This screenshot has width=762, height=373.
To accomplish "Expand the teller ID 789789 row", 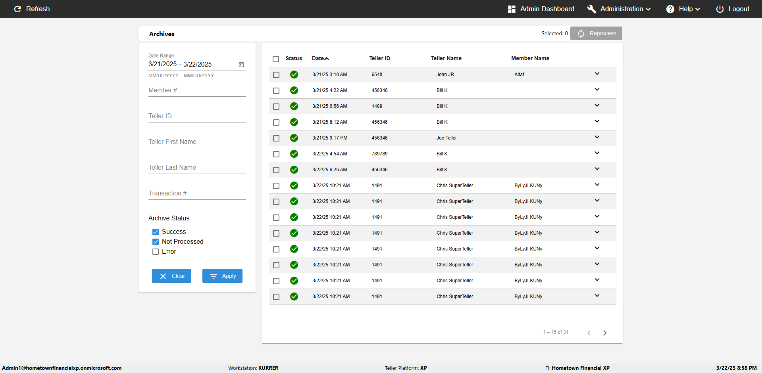I will coord(597,153).
